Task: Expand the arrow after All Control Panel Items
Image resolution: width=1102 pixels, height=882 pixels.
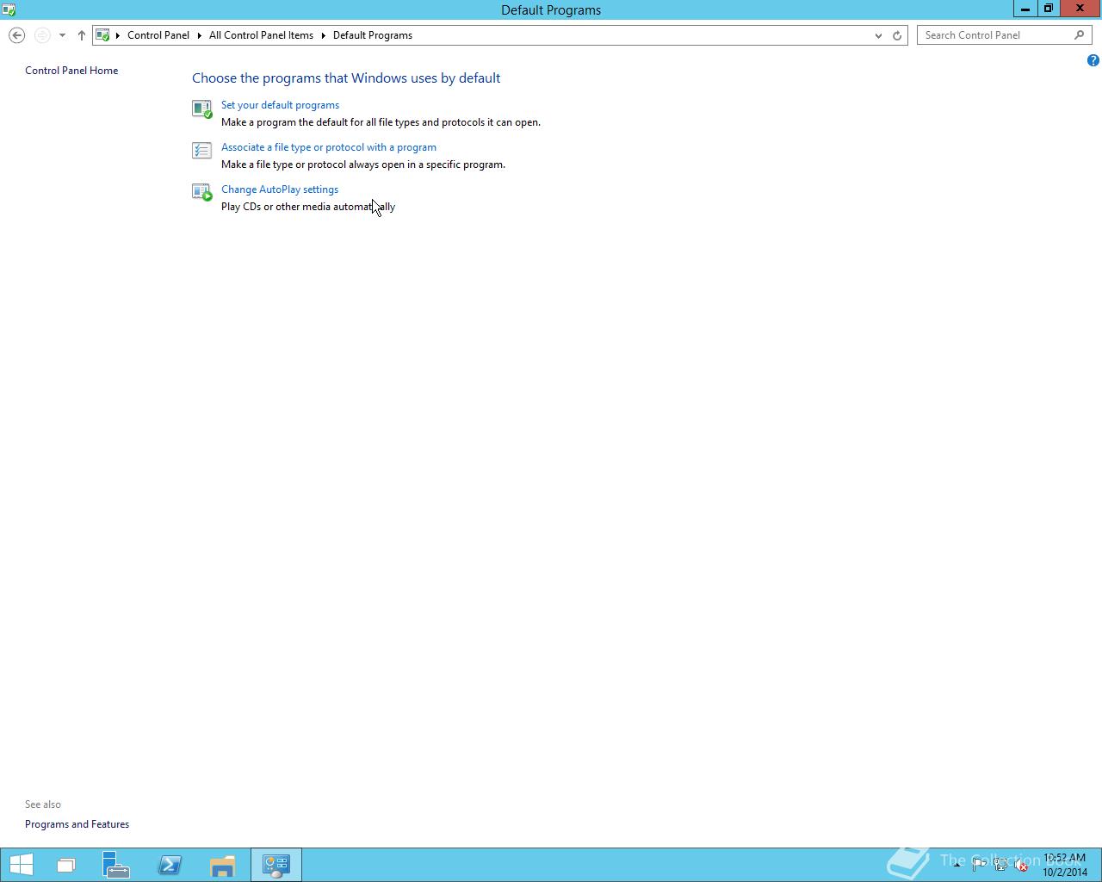Action: point(324,35)
